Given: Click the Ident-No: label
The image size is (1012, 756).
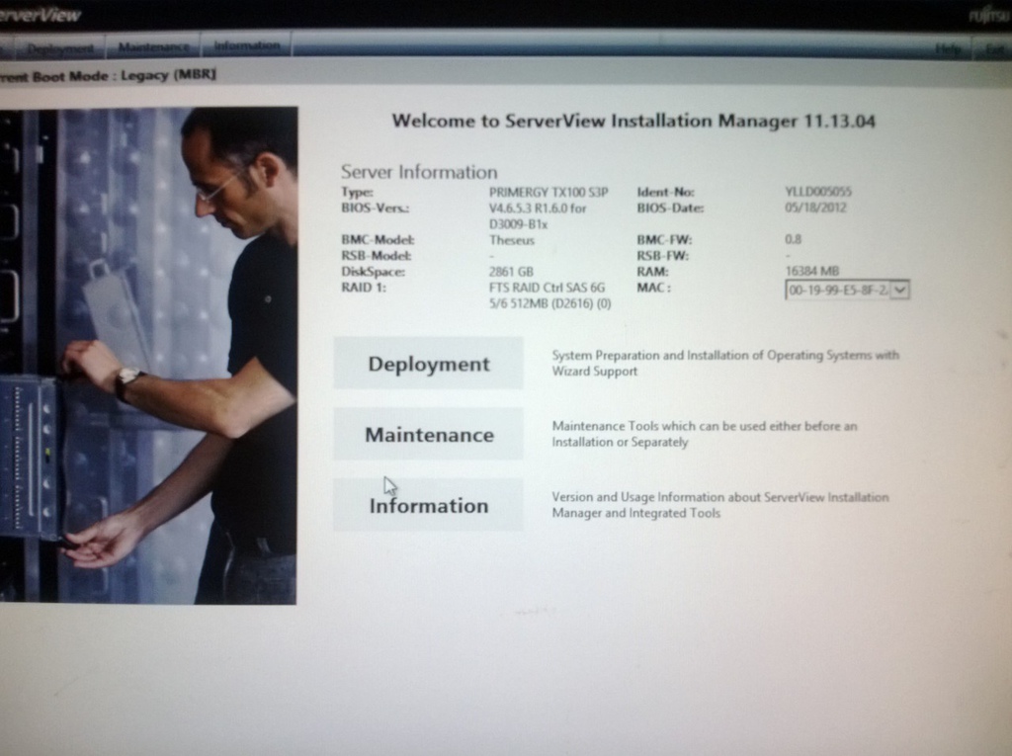Looking at the screenshot, I should [665, 192].
